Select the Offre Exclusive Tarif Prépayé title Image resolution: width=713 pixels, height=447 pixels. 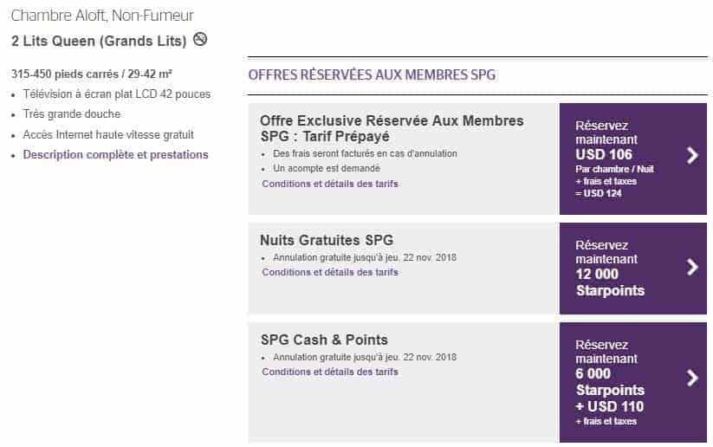(x=392, y=128)
